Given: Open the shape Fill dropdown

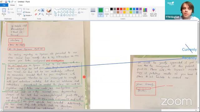Looking at the screenshot, I should point(81,12).
